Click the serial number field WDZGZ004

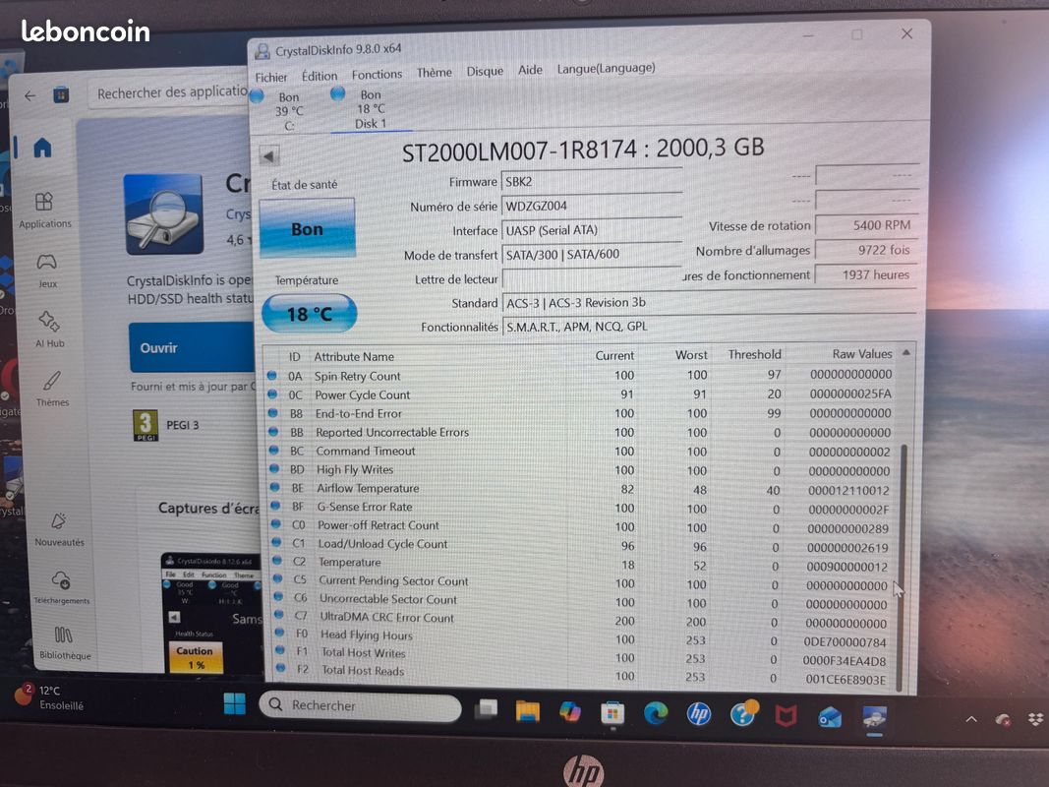592,206
